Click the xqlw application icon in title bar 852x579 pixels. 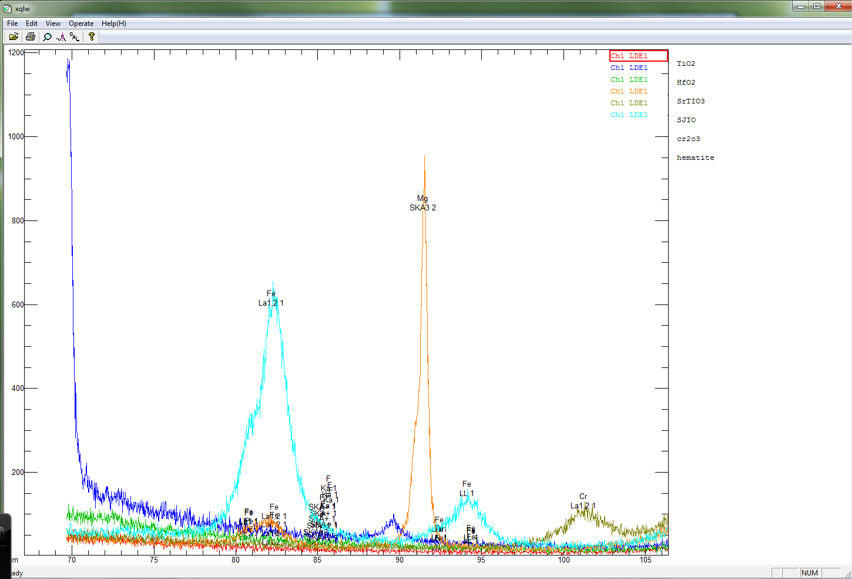coord(7,9)
